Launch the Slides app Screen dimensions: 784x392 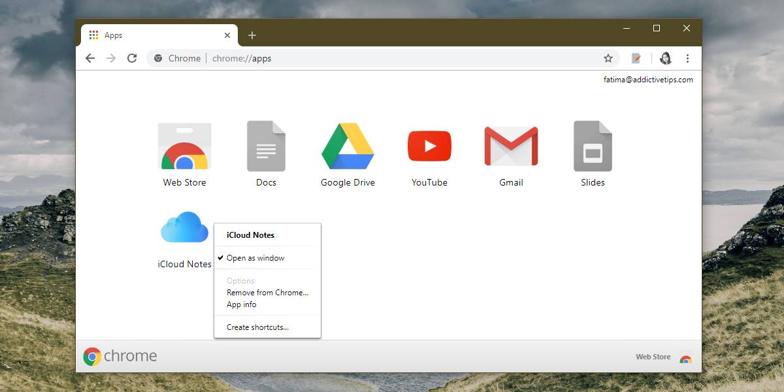(593, 146)
